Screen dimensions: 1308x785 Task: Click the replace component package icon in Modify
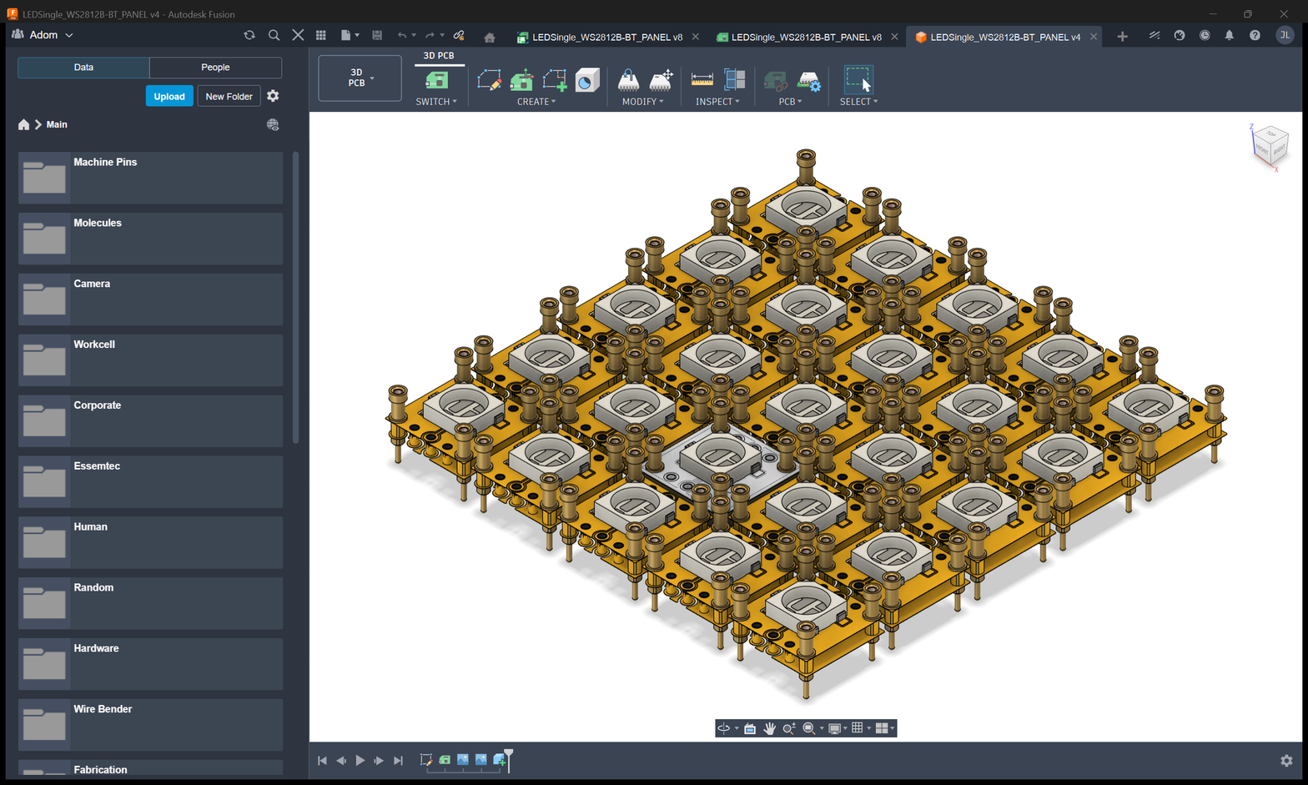(628, 80)
